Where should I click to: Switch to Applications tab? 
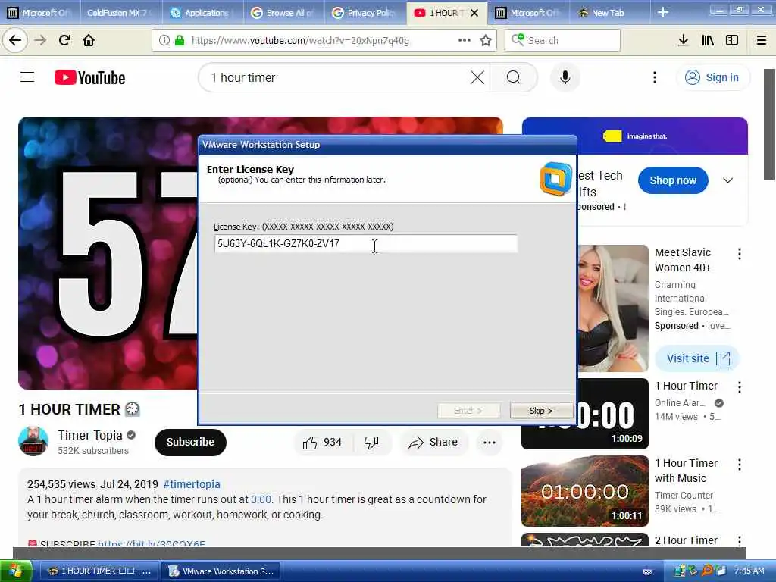(203, 13)
